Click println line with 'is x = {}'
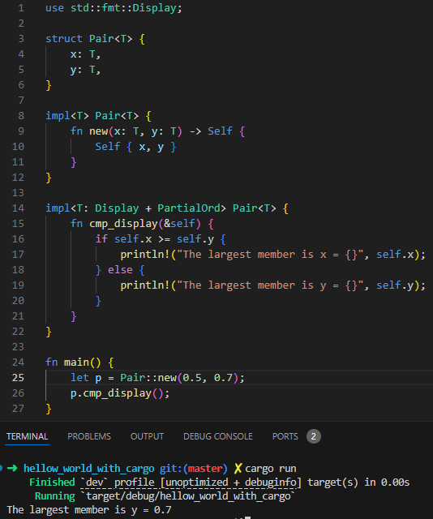 (x=272, y=255)
